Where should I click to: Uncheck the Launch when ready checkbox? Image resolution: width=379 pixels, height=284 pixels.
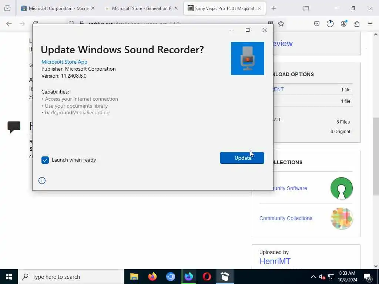[x=45, y=160]
